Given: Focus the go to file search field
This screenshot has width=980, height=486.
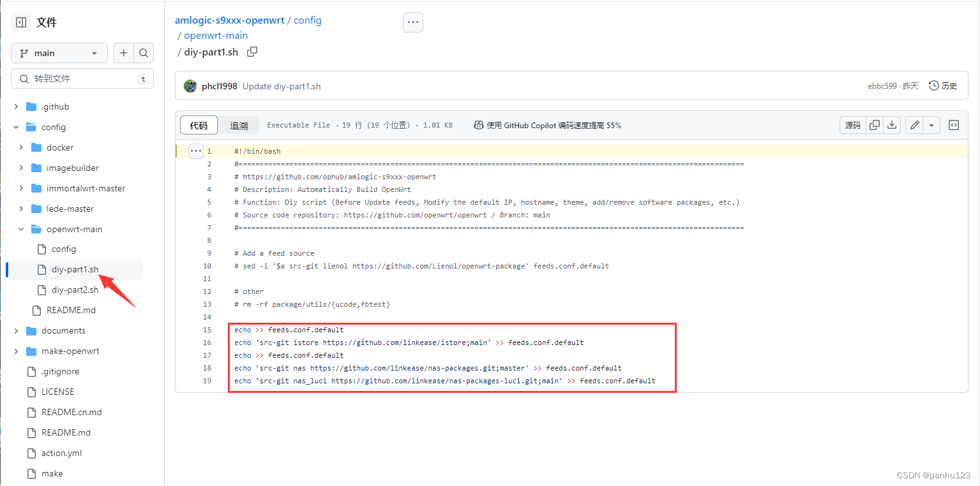Looking at the screenshot, I should [82, 78].
